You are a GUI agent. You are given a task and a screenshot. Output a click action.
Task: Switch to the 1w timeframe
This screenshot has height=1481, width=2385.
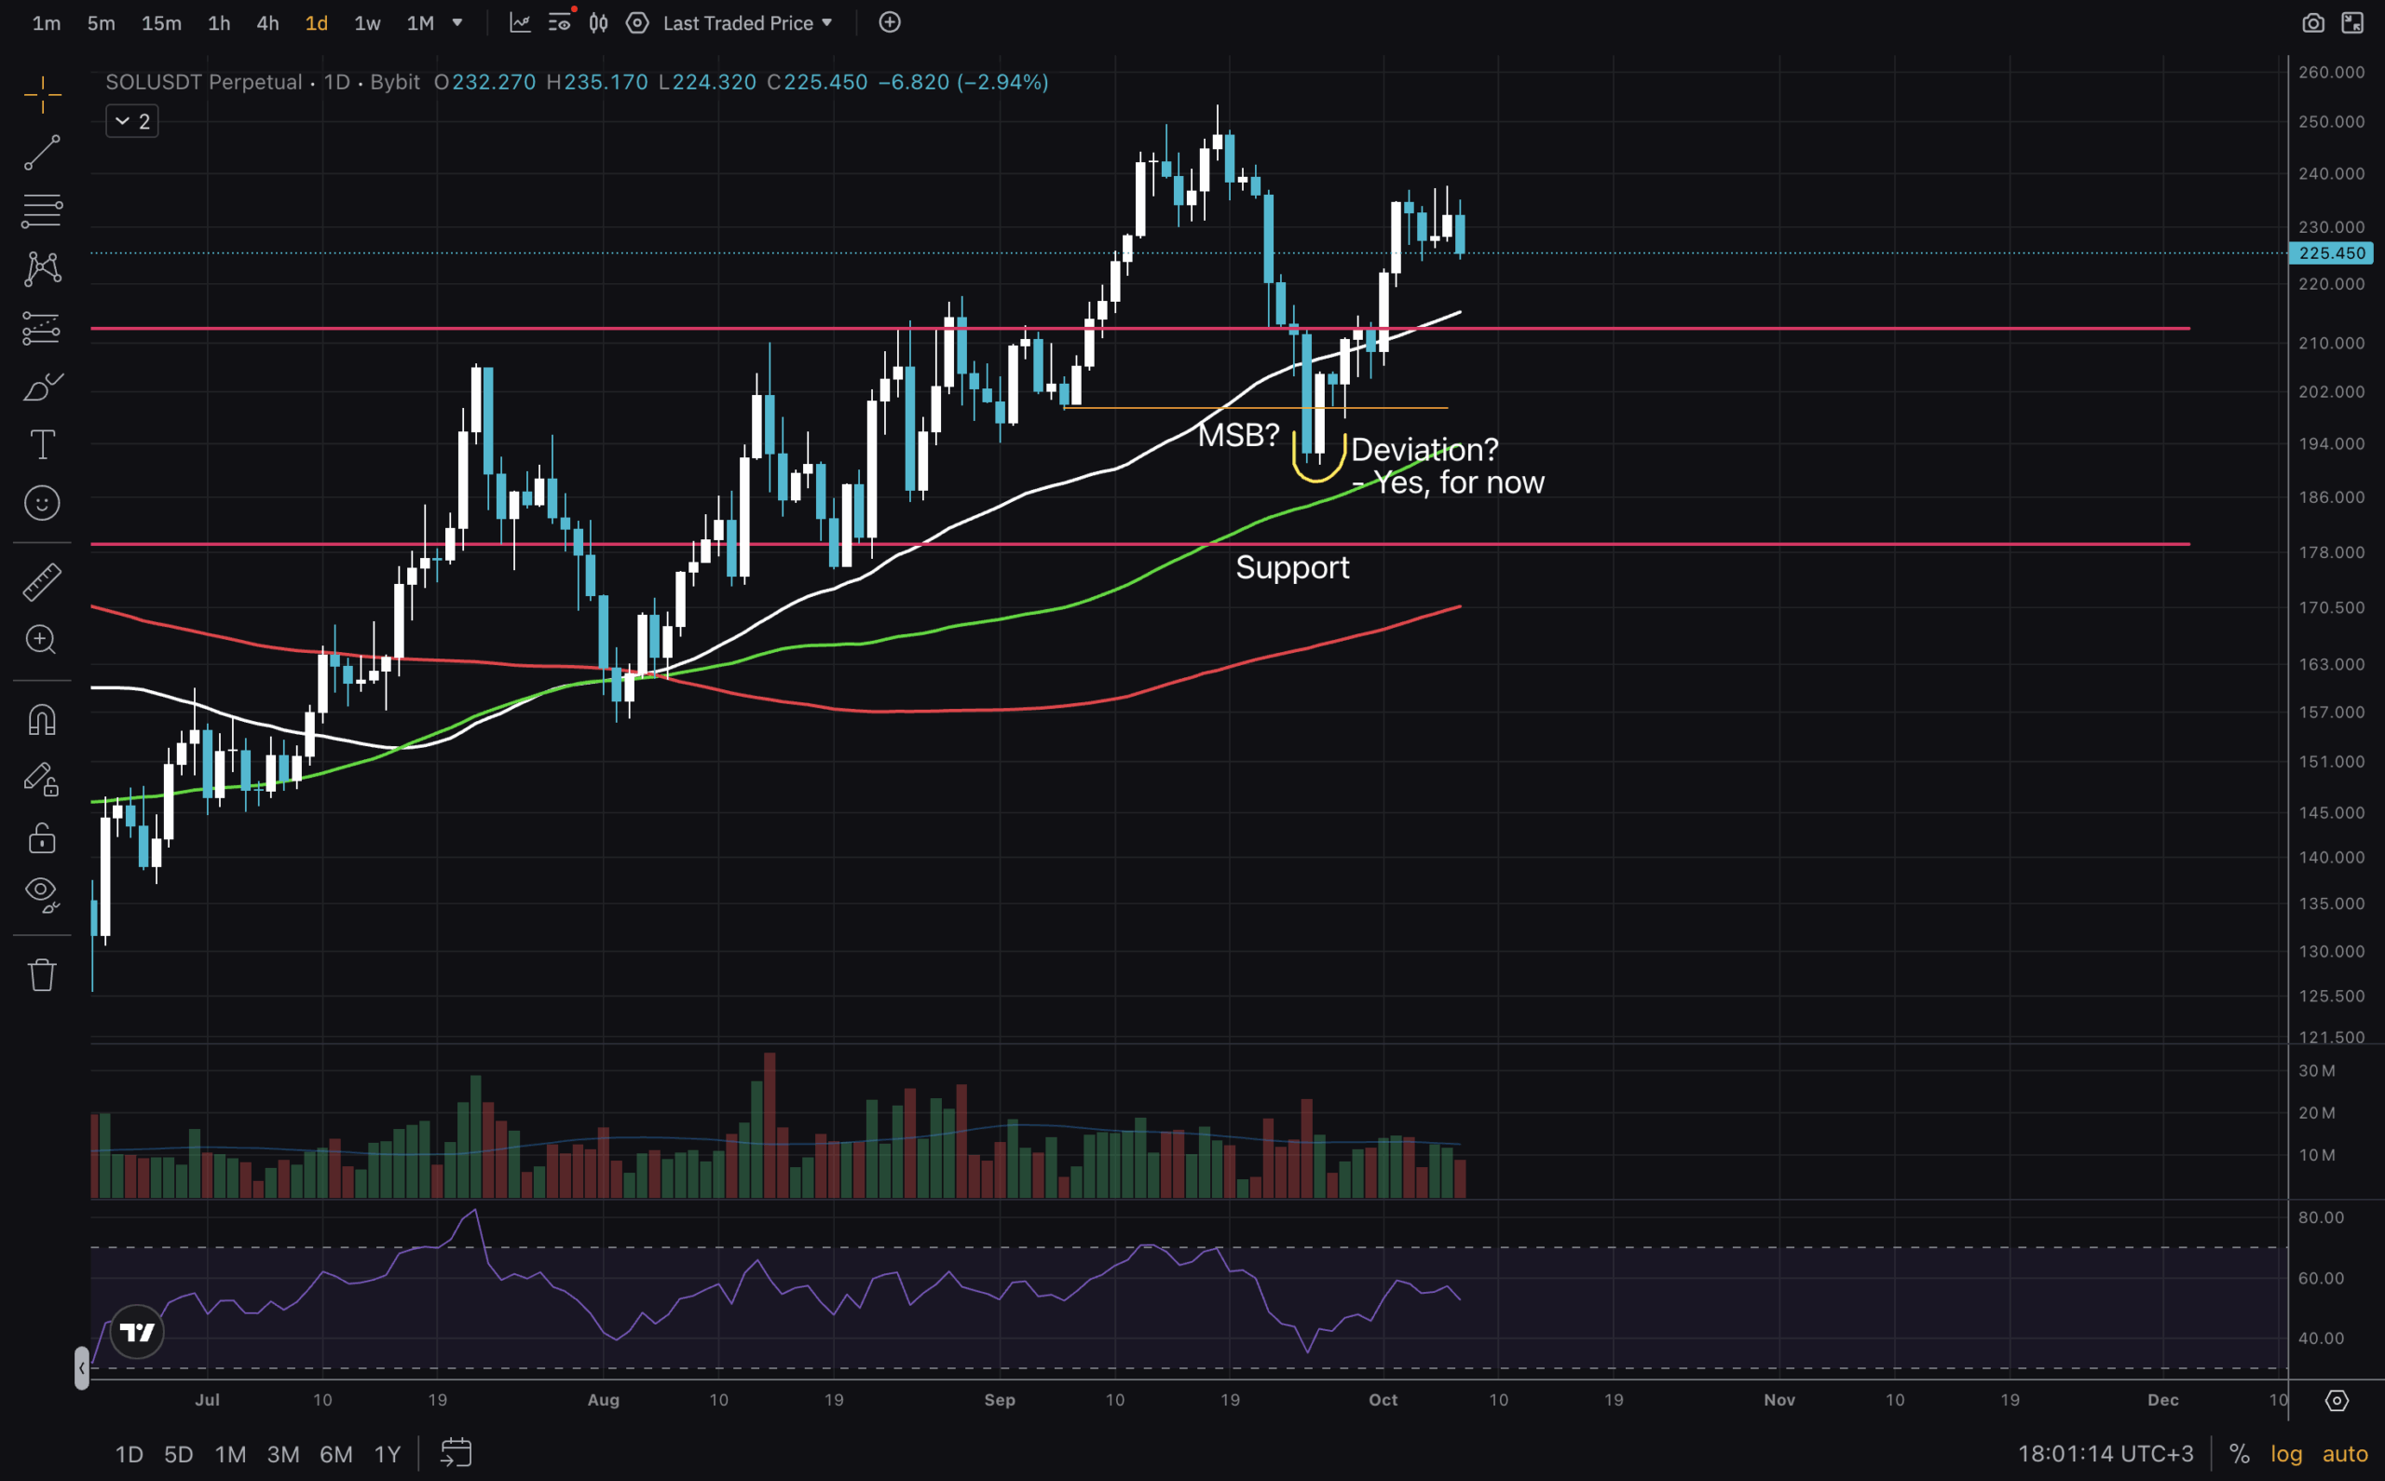(366, 22)
